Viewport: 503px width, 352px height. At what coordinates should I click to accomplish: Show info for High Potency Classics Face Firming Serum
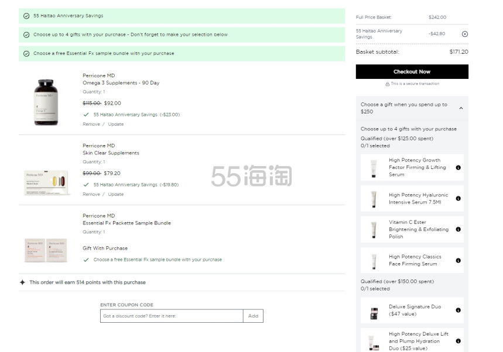[458, 260]
